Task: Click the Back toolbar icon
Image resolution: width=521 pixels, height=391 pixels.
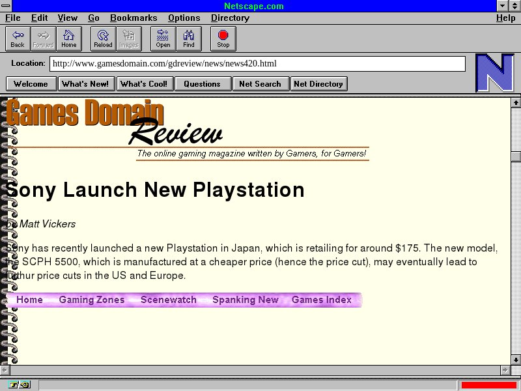Action: click(x=18, y=38)
